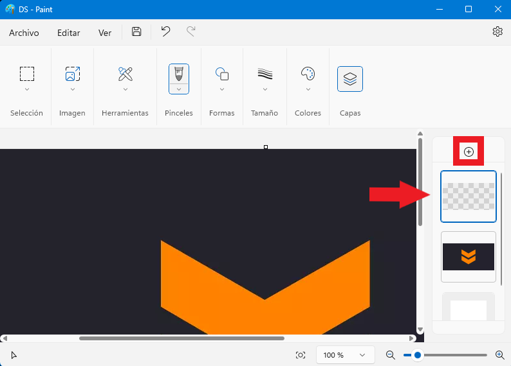The width and height of the screenshot is (511, 366).
Task: Click the zoom slider handle
Action: pos(418,355)
